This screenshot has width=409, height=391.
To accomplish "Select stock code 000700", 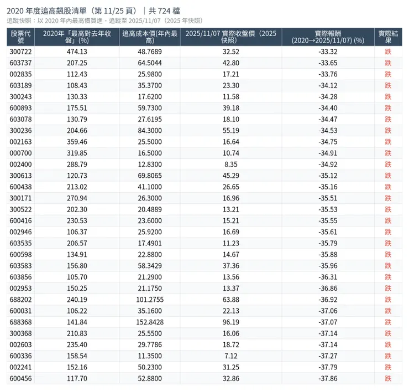I will [20, 153].
